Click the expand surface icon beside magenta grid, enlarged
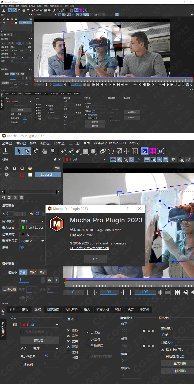This screenshot has height=384, width=194. pyautogui.click(x=161, y=151)
